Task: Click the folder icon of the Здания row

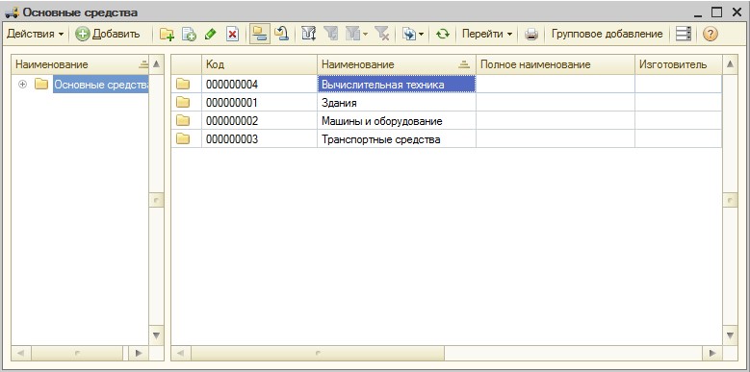Action: pyautogui.click(x=183, y=103)
